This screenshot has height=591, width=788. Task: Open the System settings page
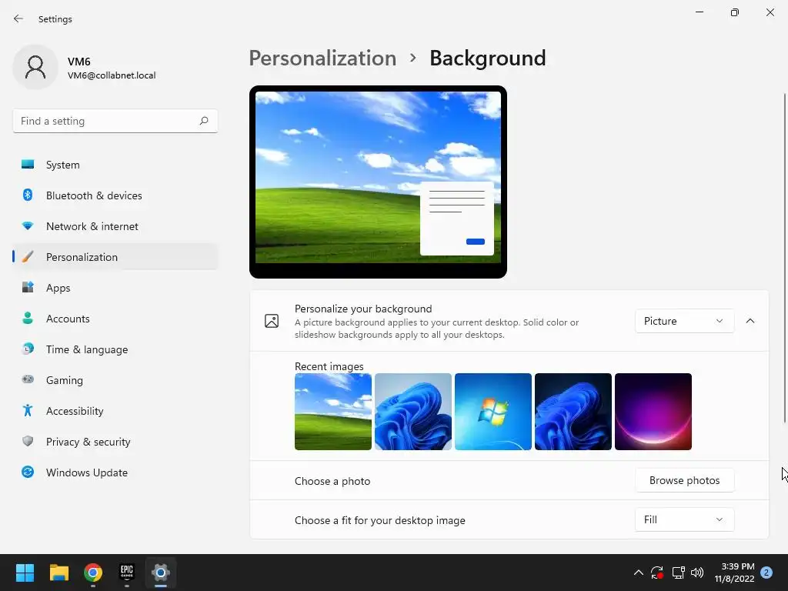click(115, 165)
